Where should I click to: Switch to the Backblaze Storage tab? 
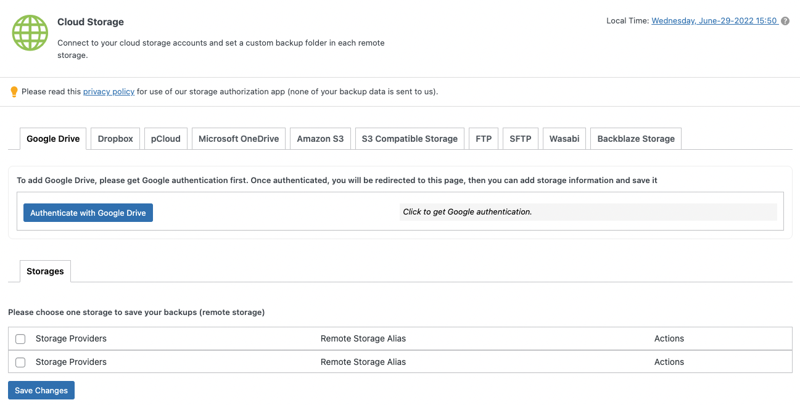pyautogui.click(x=636, y=139)
